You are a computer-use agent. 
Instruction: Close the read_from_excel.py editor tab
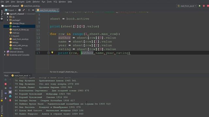pyautogui.click(x=57, y=10)
